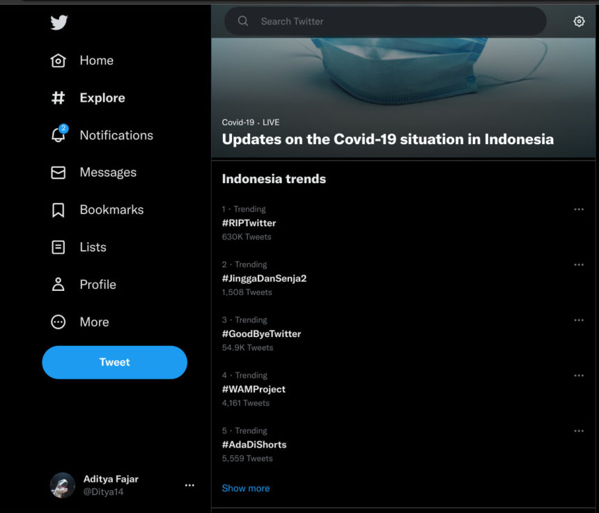Image resolution: width=599 pixels, height=513 pixels.
Task: Open the Messages envelope icon
Action: 59,173
